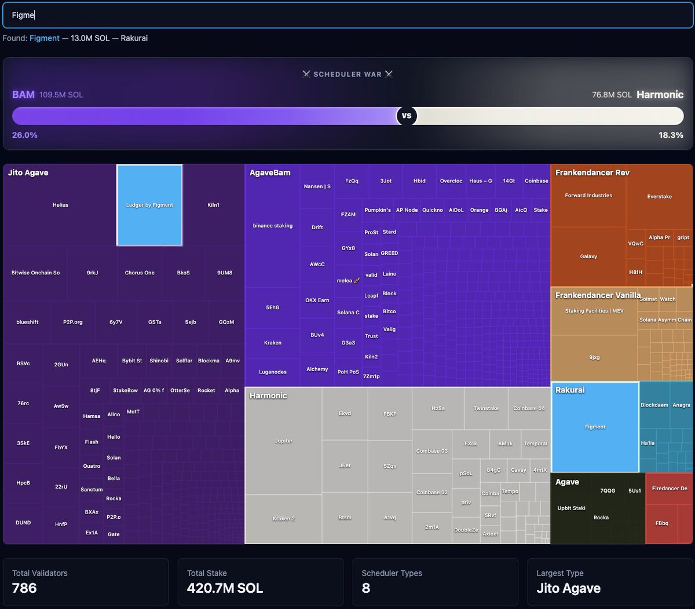Select the highlighted Ledger by Figment tile
This screenshot has width=695, height=609.
click(x=149, y=205)
